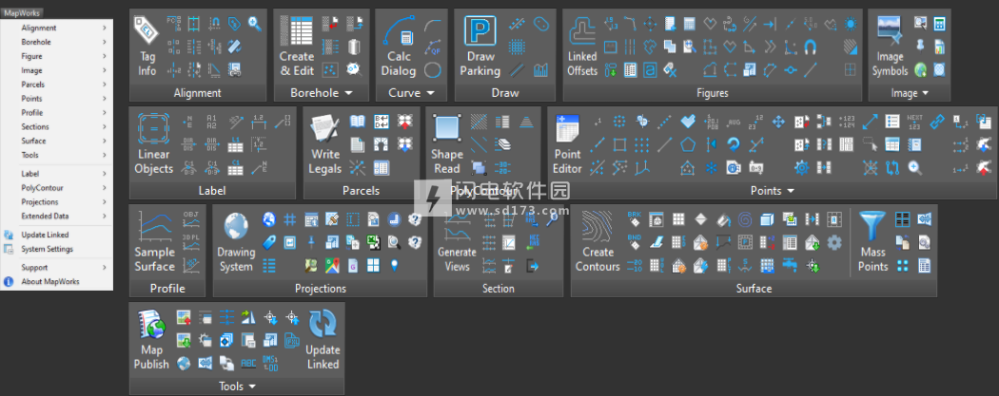The image size is (999, 396).
Task: Open the Image Symbols tool
Action: pyautogui.click(x=890, y=47)
